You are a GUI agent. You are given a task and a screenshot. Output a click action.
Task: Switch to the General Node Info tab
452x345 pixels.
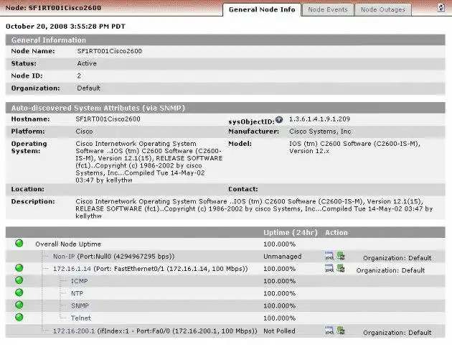(x=262, y=9)
